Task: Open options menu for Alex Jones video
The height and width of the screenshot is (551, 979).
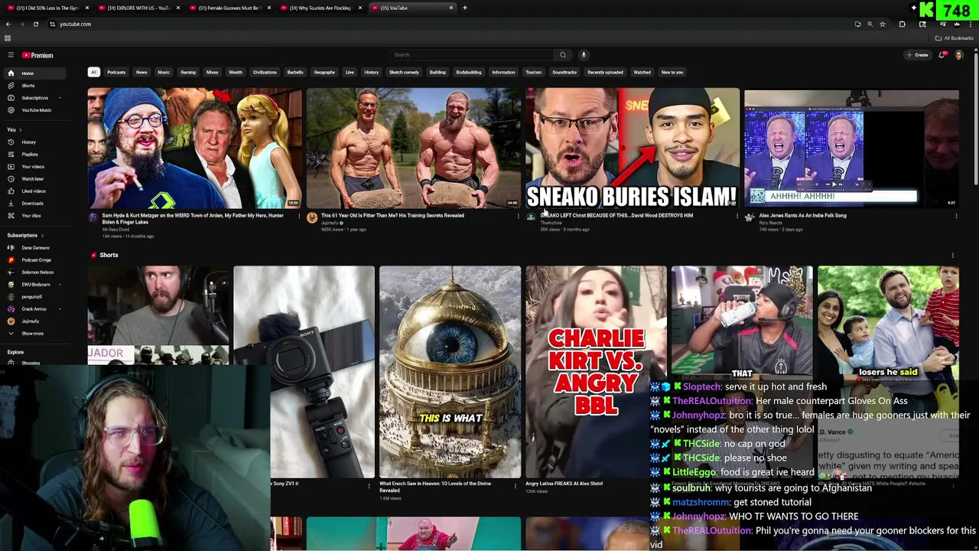Action: (x=956, y=217)
